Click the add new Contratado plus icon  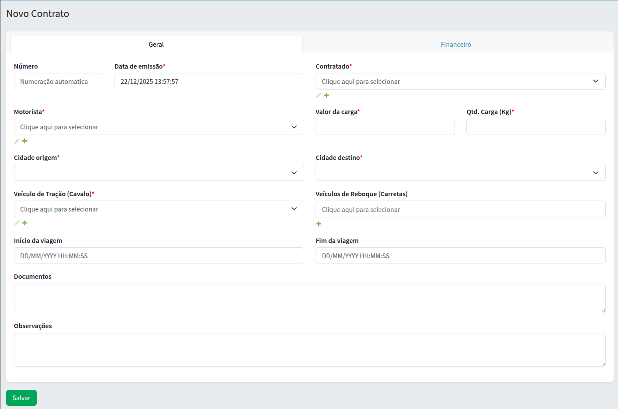(x=326, y=95)
